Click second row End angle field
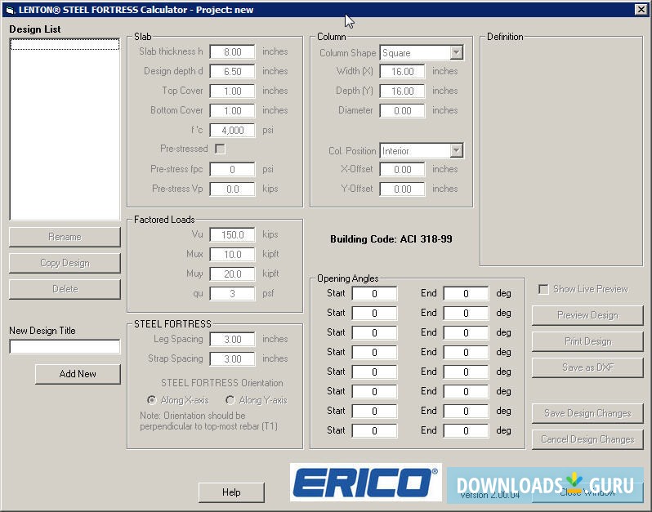This screenshot has height=512, width=652. coord(466,313)
